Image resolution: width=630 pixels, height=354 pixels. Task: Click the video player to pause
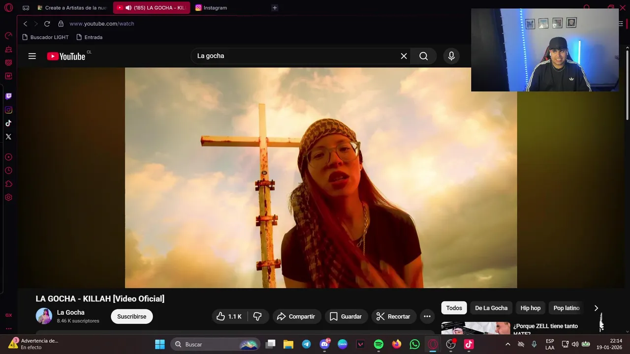(321, 177)
